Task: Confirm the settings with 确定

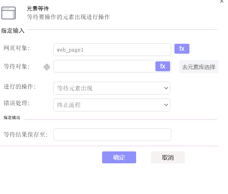Action: coord(119,157)
